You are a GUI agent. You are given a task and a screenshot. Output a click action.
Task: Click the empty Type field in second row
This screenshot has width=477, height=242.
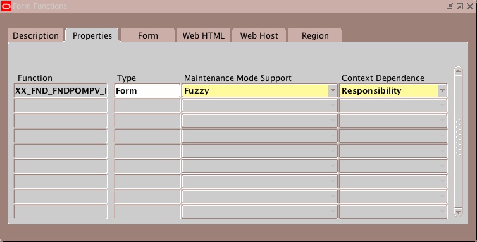(147, 106)
